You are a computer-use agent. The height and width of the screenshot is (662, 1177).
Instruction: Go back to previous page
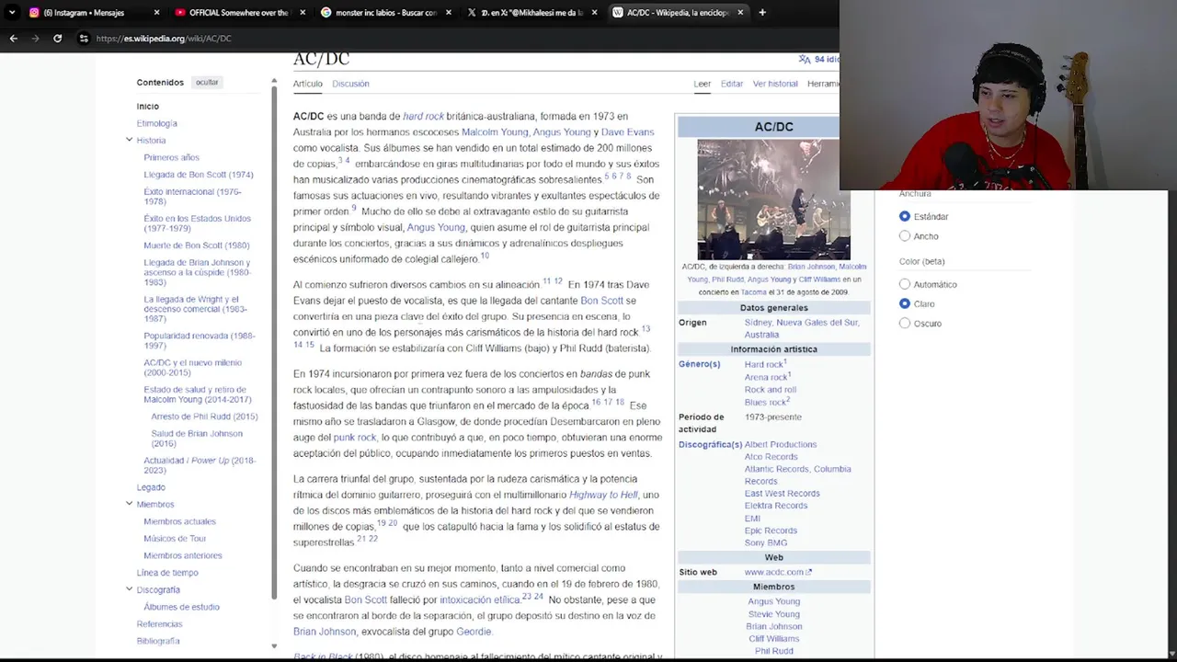[x=14, y=39]
